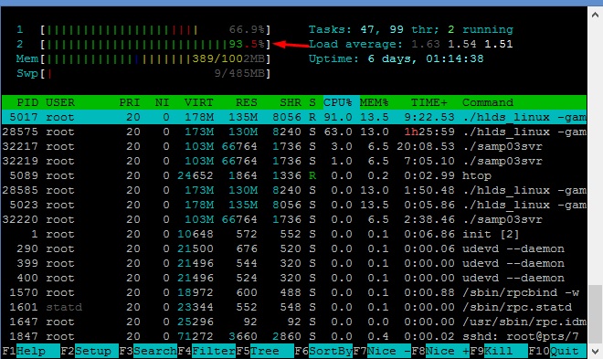Click the 63.0 CPU% value
Viewport: 603px width, 359px height.
pyautogui.click(x=338, y=132)
